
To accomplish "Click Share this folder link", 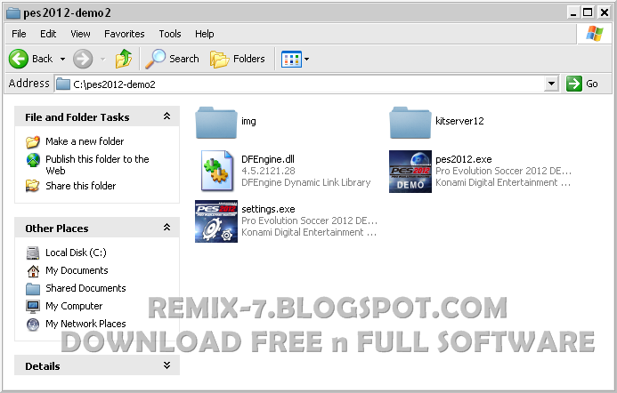I will coord(81,186).
